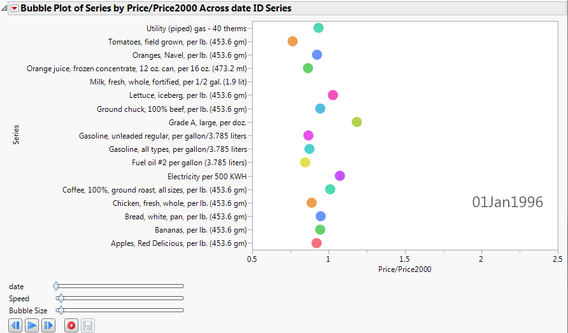Image resolution: width=568 pixels, height=333 pixels.
Task: Click the Lettuce, iceberg pink bubble
Action: coord(332,95)
